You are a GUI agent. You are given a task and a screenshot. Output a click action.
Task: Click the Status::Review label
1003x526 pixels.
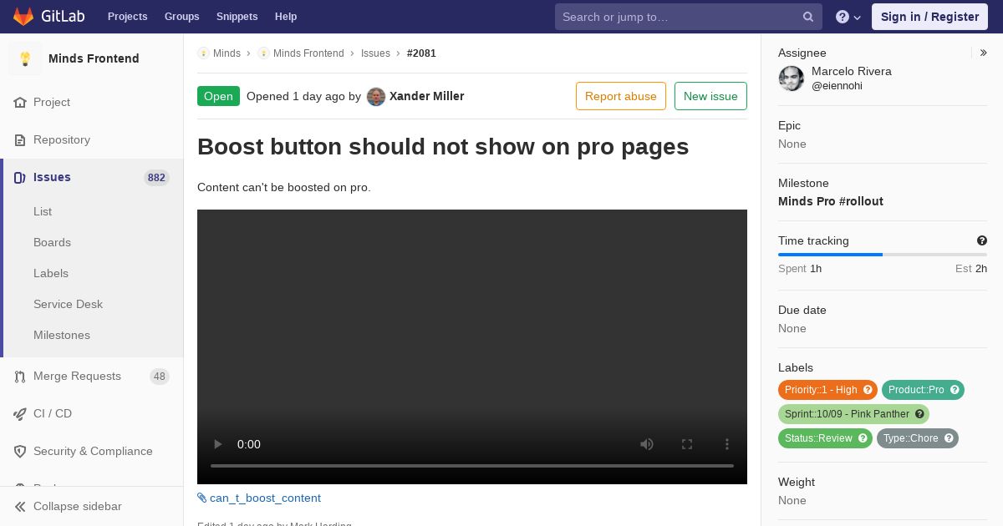[825, 438]
